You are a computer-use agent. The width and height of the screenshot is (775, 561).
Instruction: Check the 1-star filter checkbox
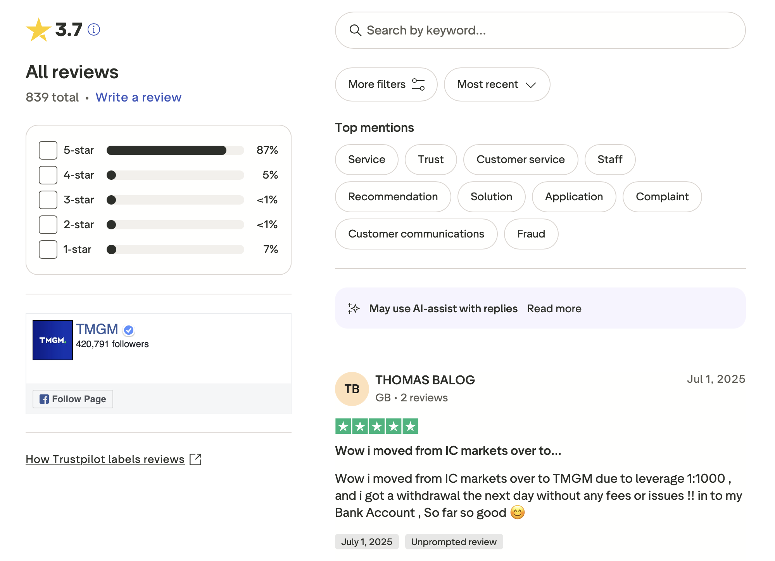pyautogui.click(x=48, y=250)
